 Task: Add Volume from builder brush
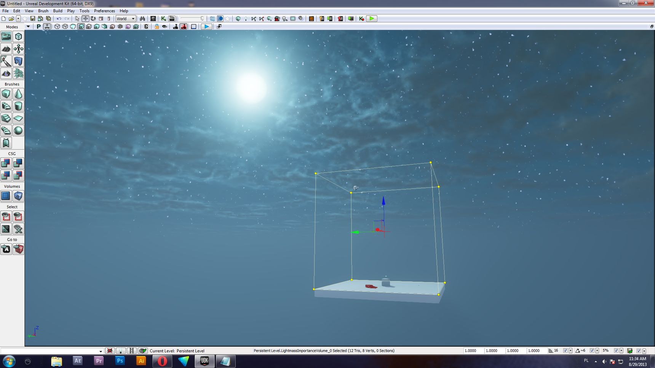click(18, 196)
